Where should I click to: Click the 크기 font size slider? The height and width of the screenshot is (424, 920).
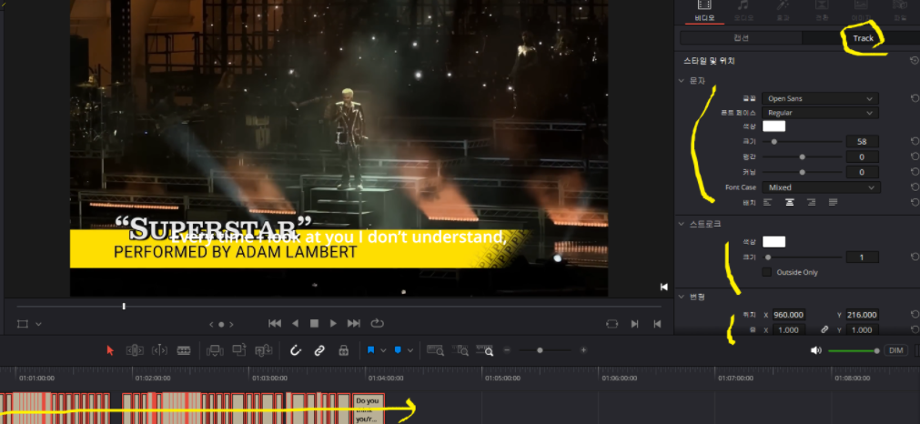tap(802, 141)
